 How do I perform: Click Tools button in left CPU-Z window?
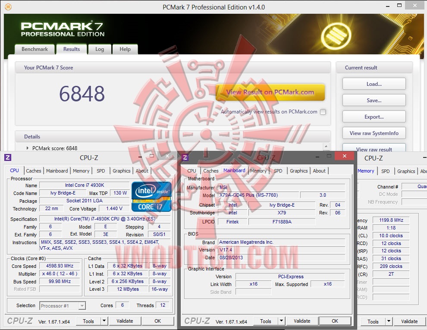click(88, 321)
